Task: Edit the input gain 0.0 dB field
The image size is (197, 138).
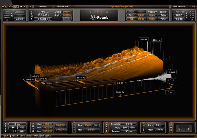Action: click(20, 19)
